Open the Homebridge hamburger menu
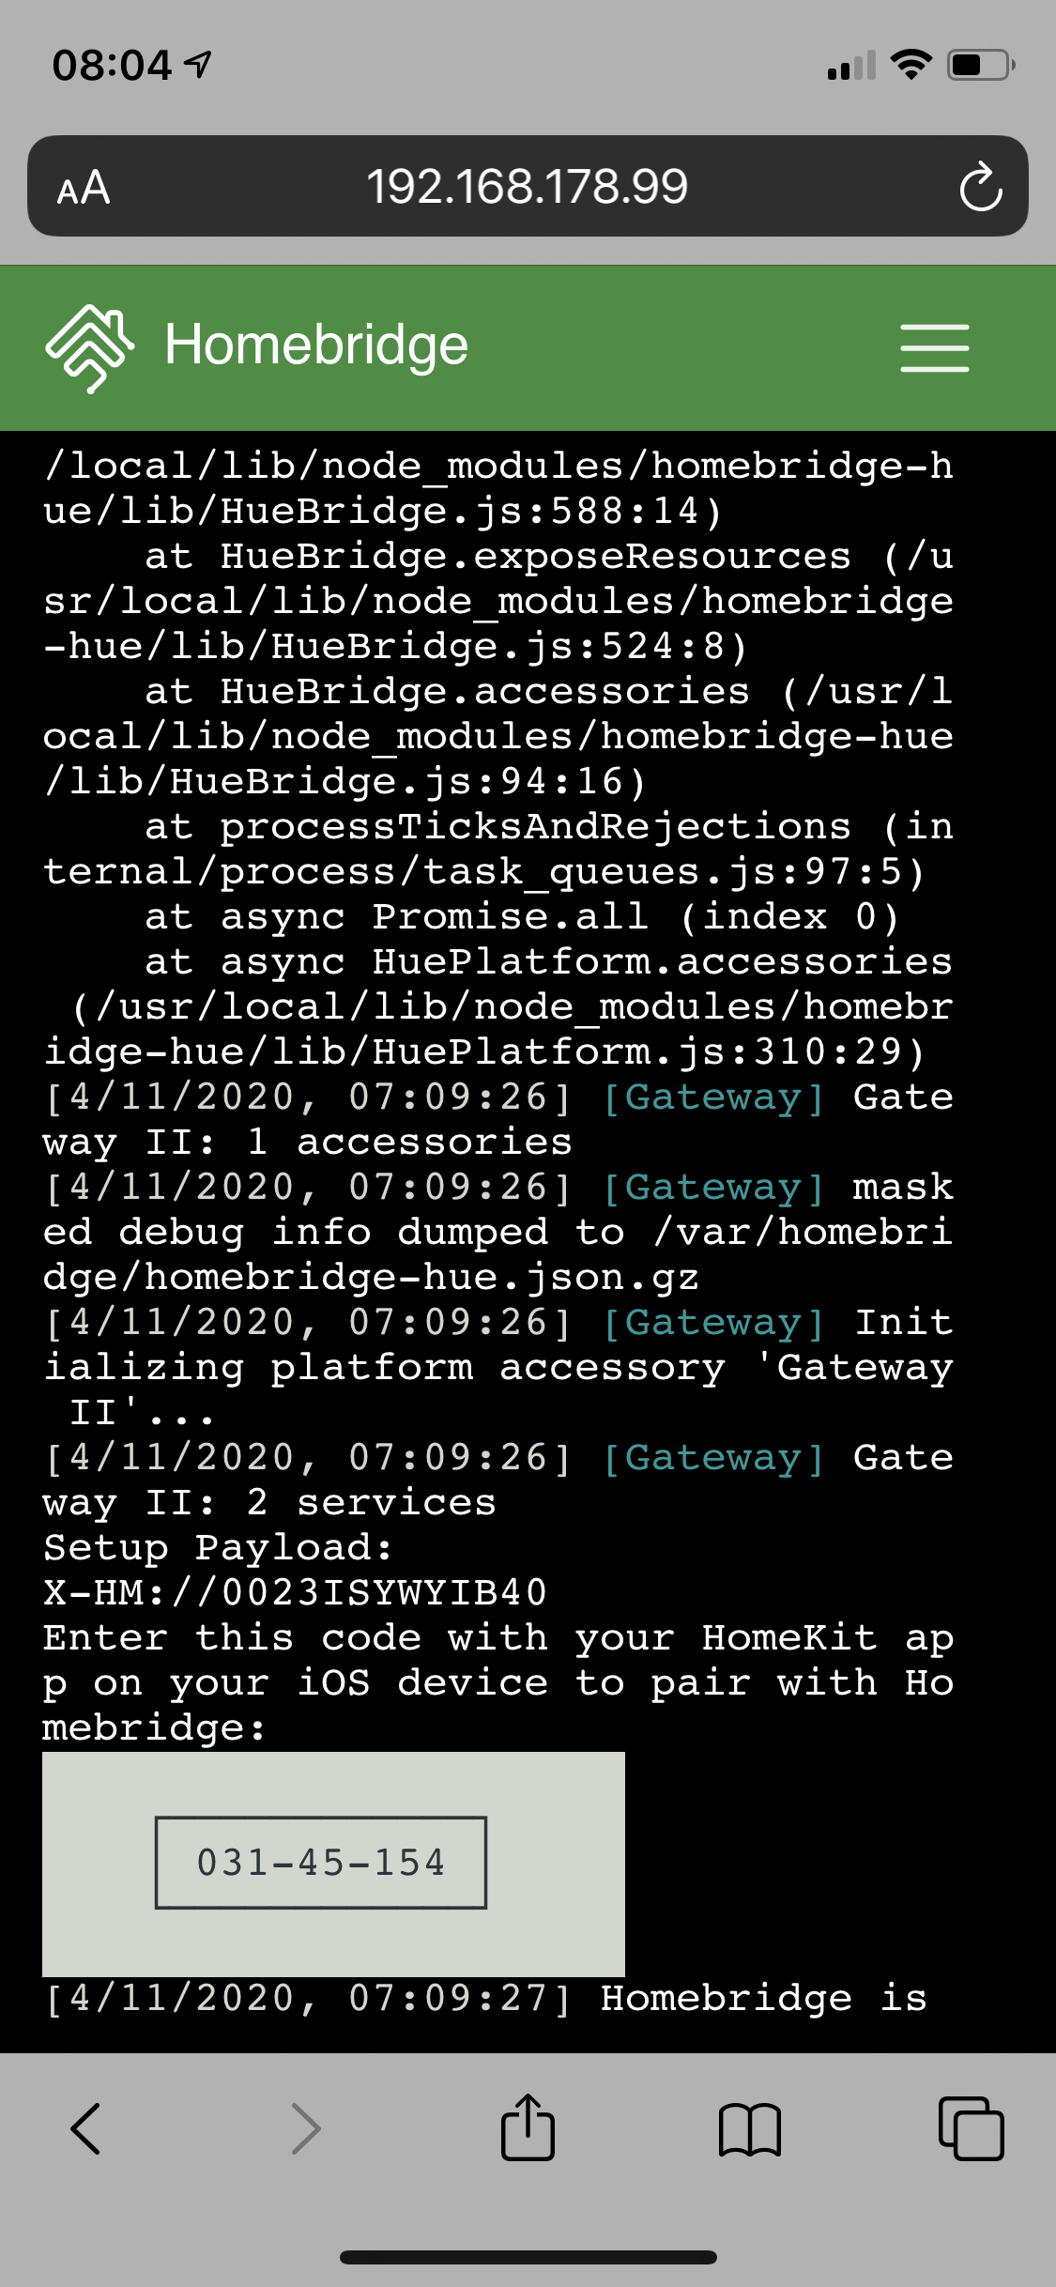 click(x=934, y=348)
